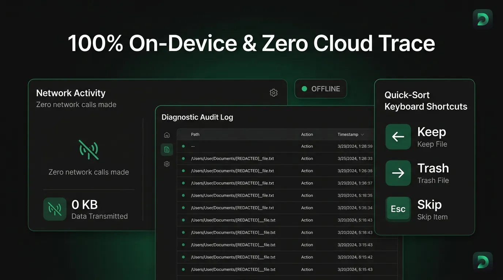This screenshot has width=503, height=280.
Task: Click the 'Diagnostic Audit Log' title
Action: tap(197, 117)
